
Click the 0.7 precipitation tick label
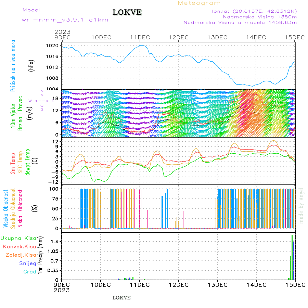point(55,261)
